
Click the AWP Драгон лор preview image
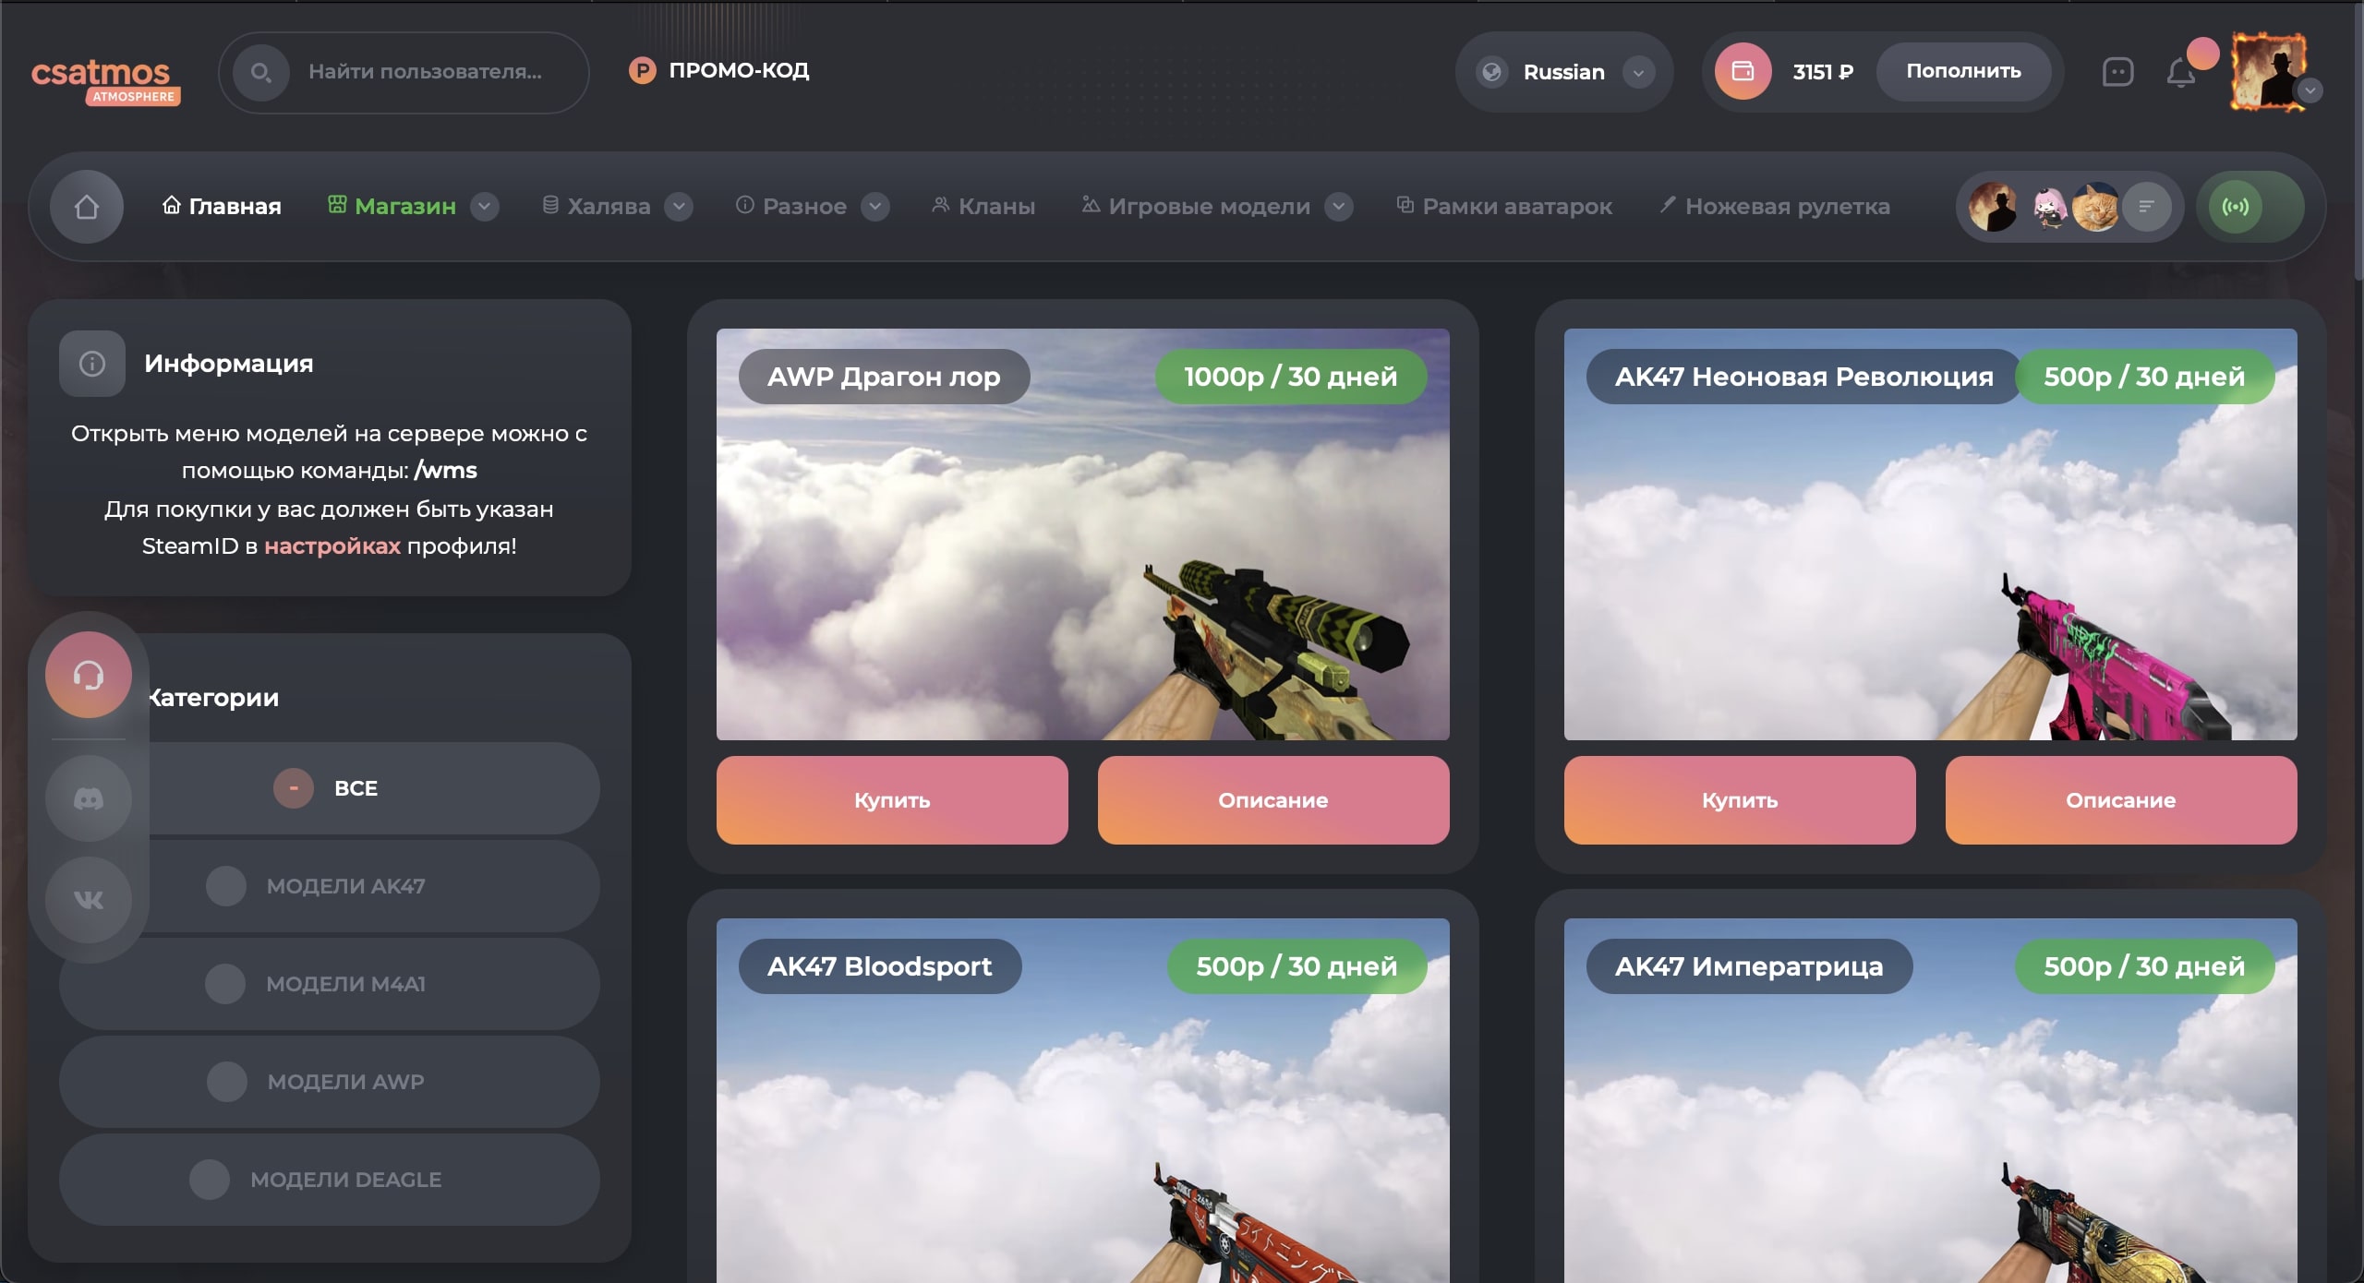pyautogui.click(x=1083, y=534)
